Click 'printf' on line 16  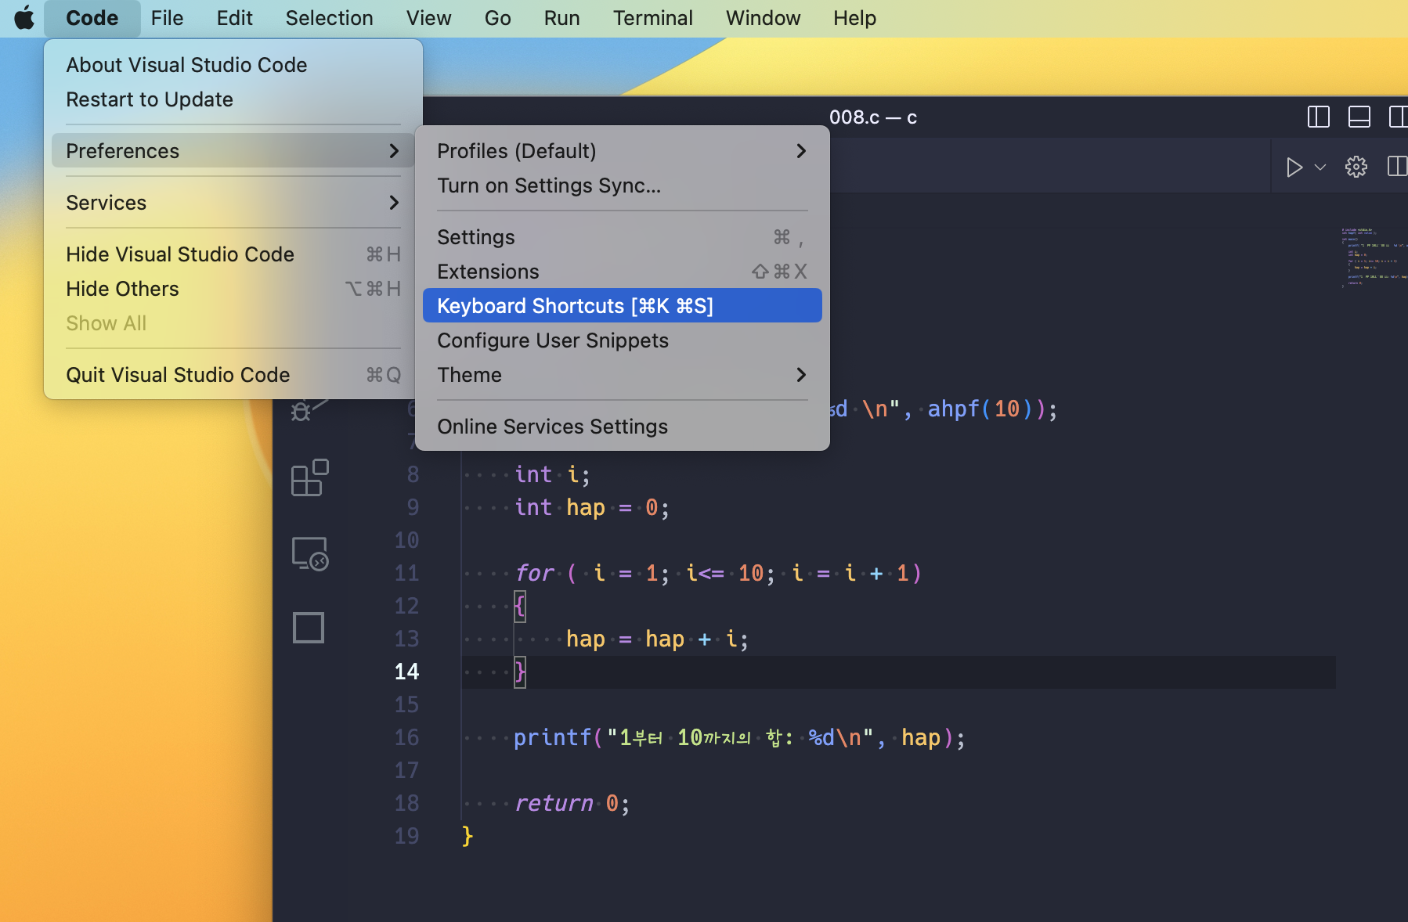(552, 737)
